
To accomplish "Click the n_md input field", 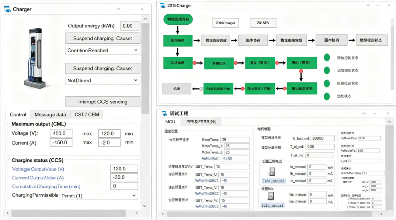I will [x=364, y=161].
